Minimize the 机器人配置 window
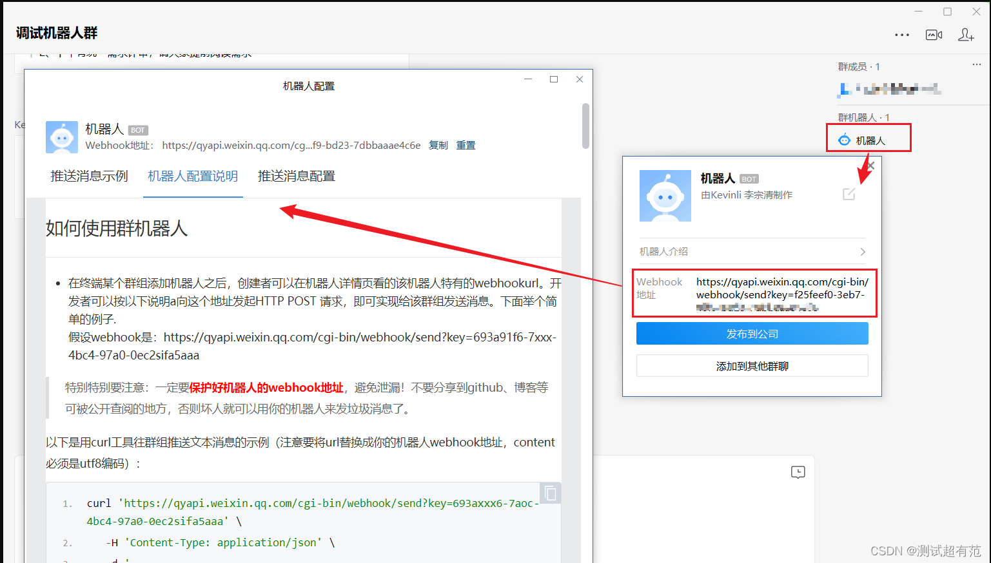The width and height of the screenshot is (991, 563). [x=528, y=79]
